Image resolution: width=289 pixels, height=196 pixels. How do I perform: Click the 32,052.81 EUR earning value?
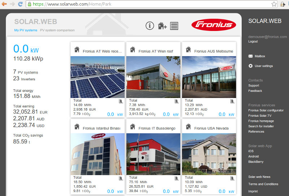[30, 112]
